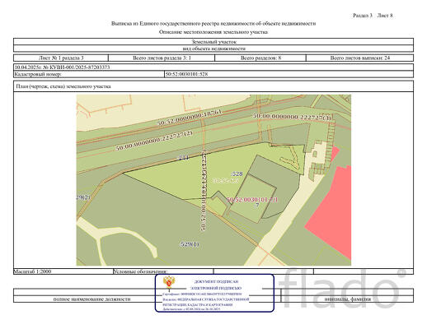Select 'вид объекта недвижимости' caption
427x329 pixels.
point(214,49)
